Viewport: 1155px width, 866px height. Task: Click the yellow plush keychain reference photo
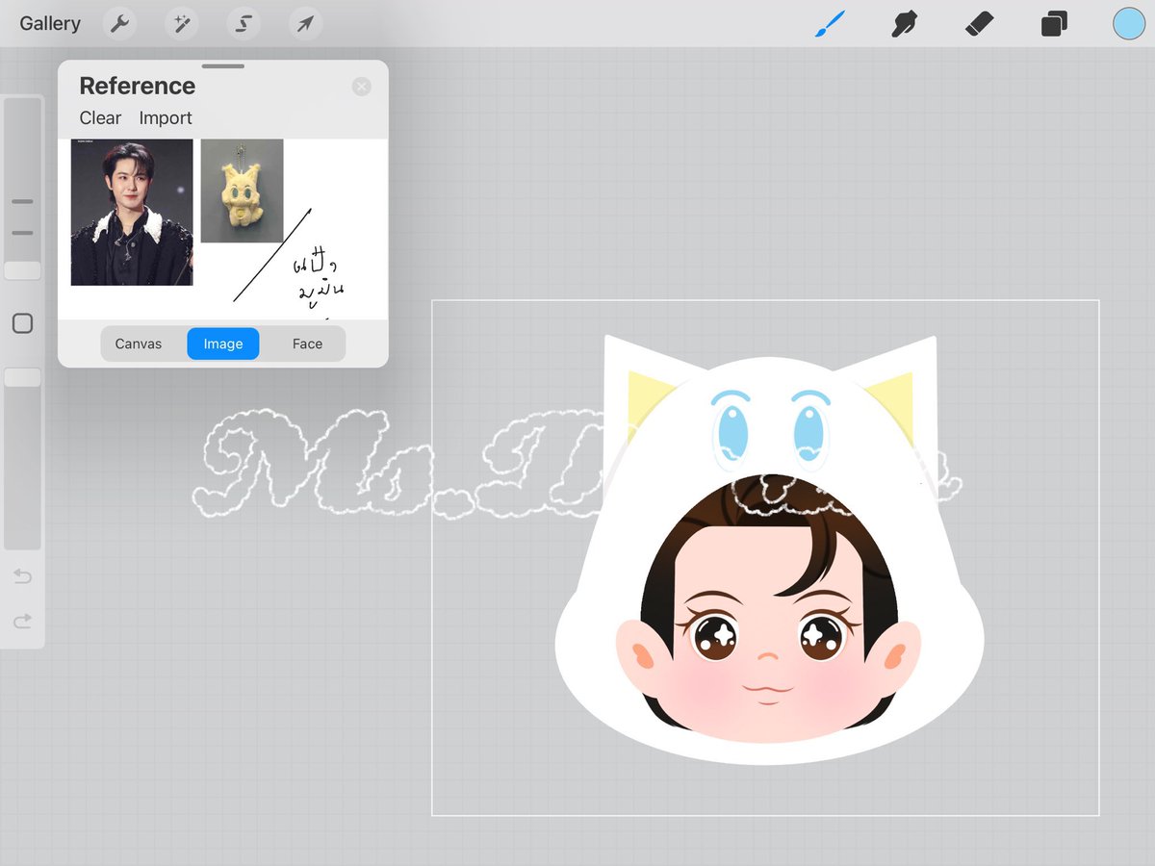pyautogui.click(x=242, y=191)
